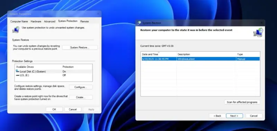Click the Type column header

[248, 54]
